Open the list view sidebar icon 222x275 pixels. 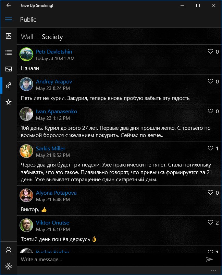point(9,53)
